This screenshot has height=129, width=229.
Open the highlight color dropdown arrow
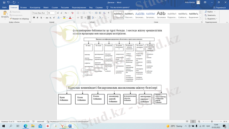pos(67,17)
